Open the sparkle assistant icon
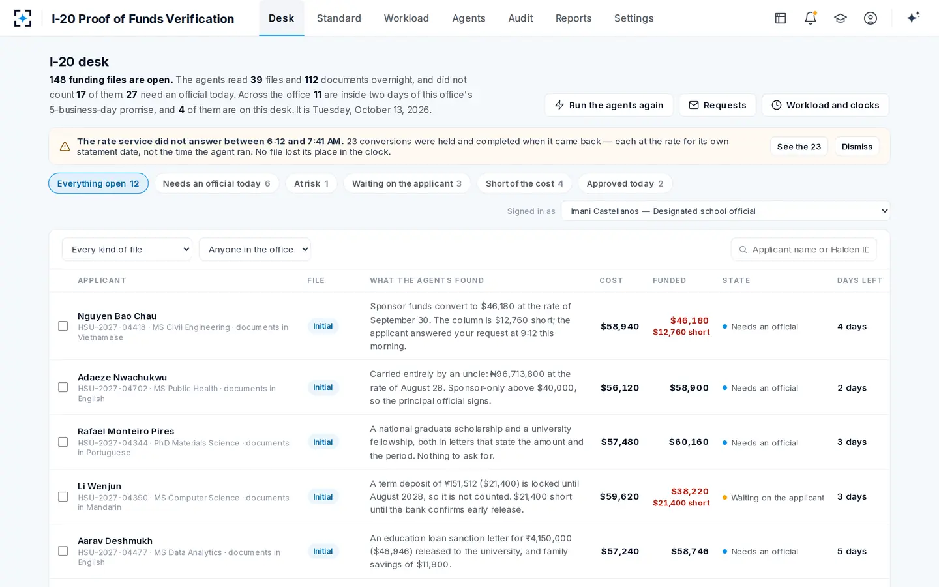The image size is (939, 587). pyautogui.click(x=913, y=18)
